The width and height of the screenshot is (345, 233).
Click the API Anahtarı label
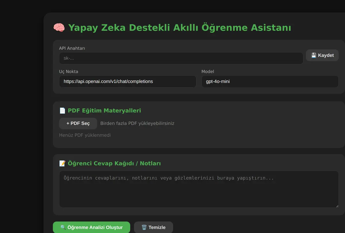point(72,48)
